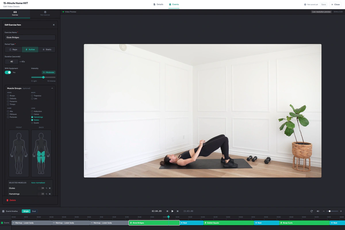Open the Details tab
This screenshot has height=230, width=345.
pos(158,4)
